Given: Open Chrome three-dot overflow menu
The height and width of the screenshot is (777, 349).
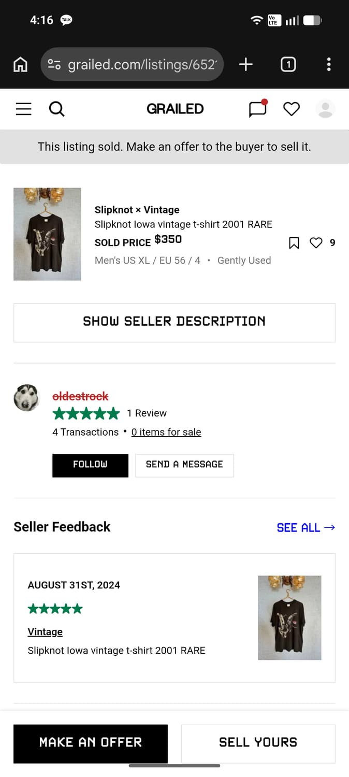Looking at the screenshot, I should tap(329, 65).
